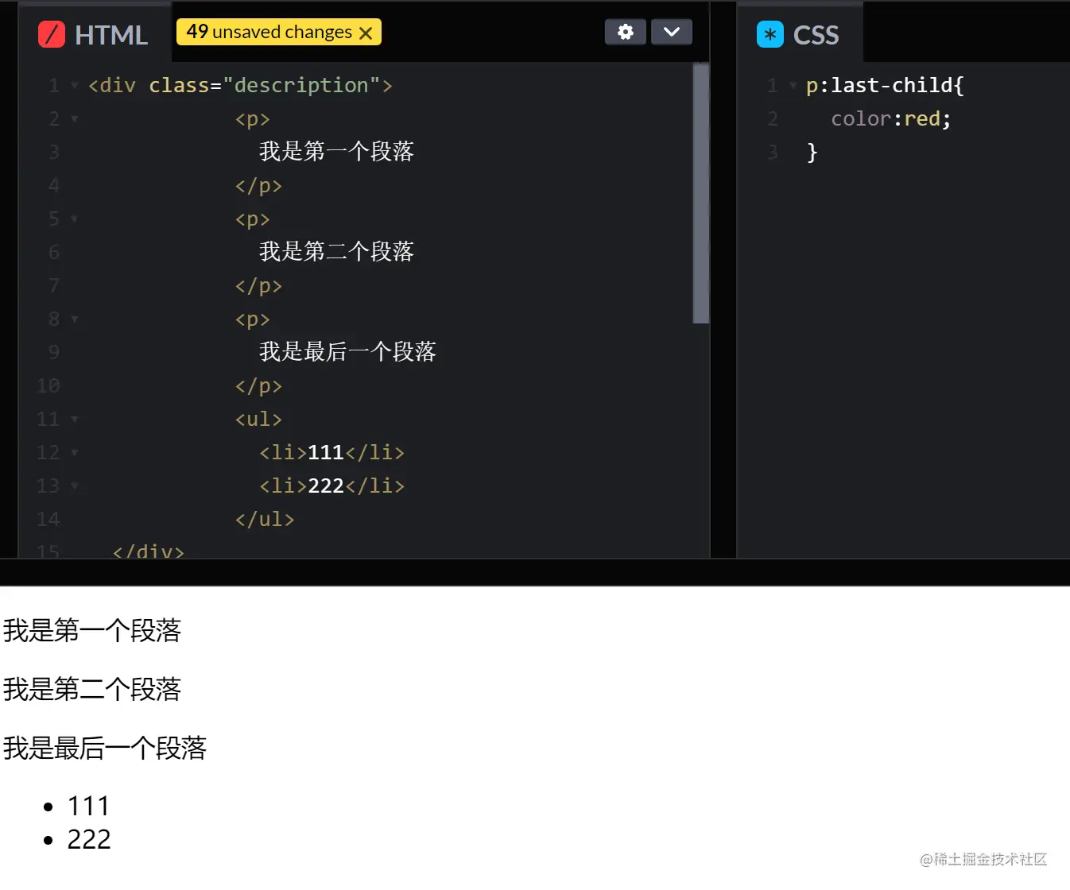Place cursor in div class="description" line
The height and width of the screenshot is (890, 1070).
(x=240, y=85)
